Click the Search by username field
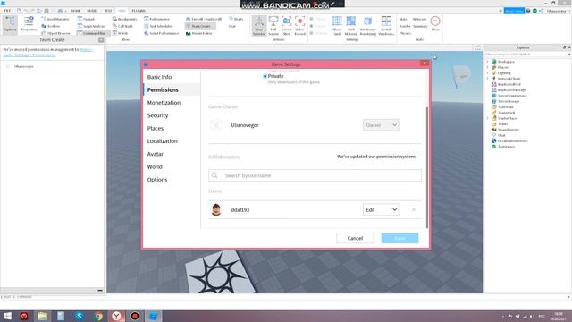Image resolution: width=572 pixels, height=322 pixels. pos(315,175)
